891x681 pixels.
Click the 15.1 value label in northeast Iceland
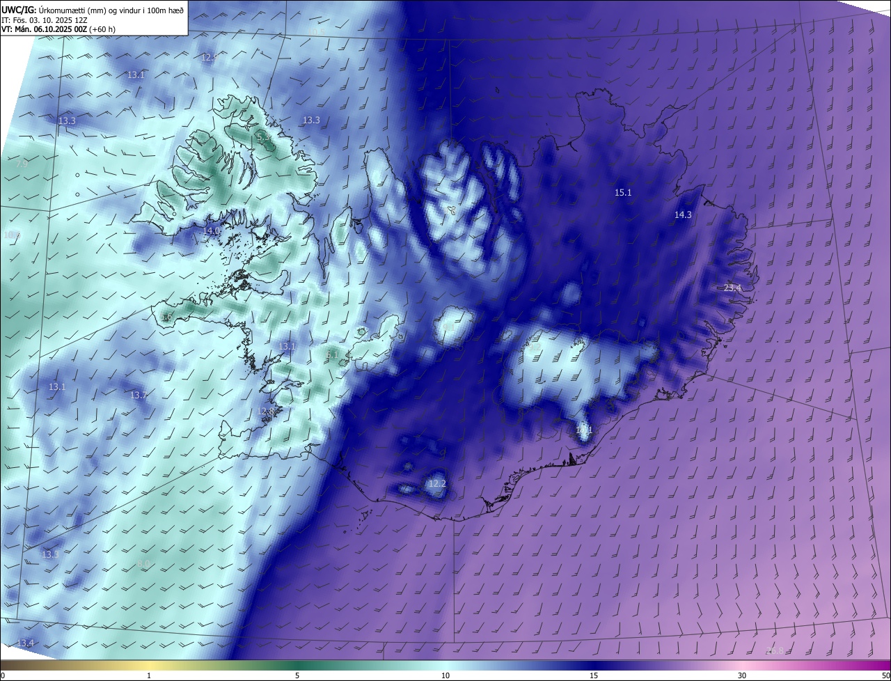click(623, 192)
